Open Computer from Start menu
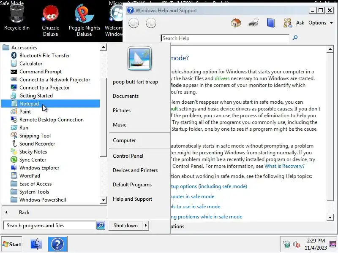Viewport: 338px width, 253px height. click(x=124, y=140)
